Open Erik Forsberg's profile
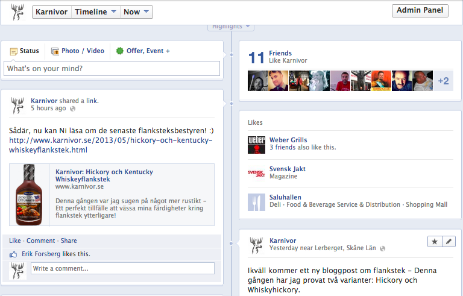This screenshot has height=296, width=463. point(41,254)
